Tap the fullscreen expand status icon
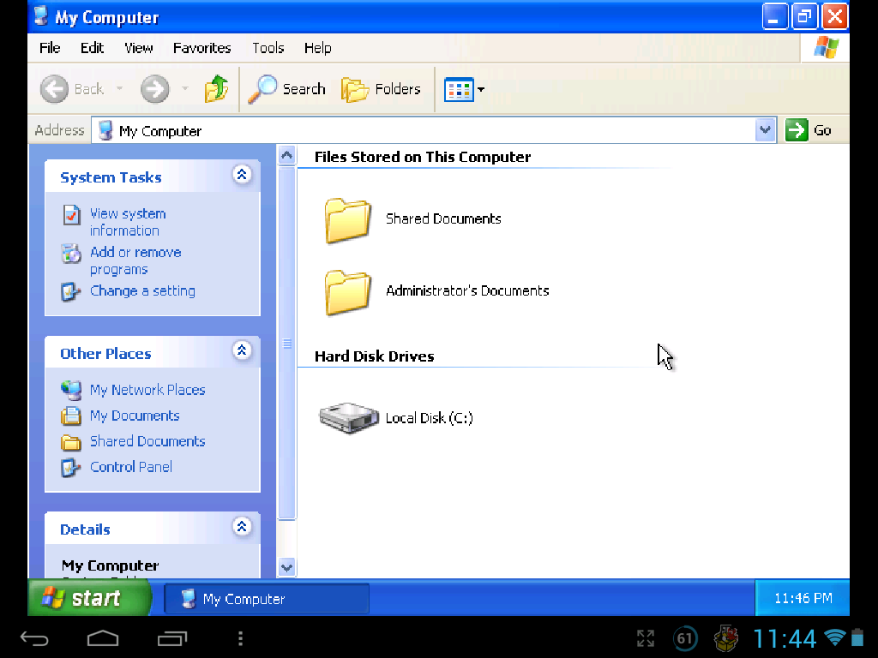The width and height of the screenshot is (878, 658). pos(646,638)
